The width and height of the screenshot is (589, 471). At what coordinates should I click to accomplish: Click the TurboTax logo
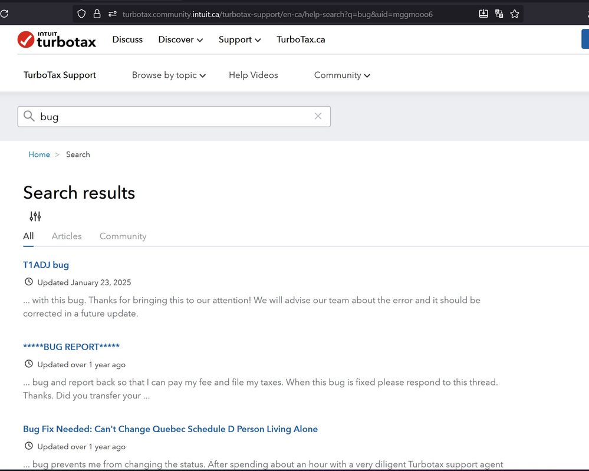57,39
